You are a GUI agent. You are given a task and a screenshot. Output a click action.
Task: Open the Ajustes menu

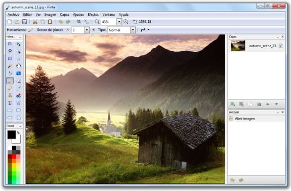click(78, 15)
